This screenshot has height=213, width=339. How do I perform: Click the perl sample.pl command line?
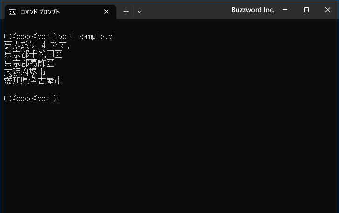click(60, 36)
